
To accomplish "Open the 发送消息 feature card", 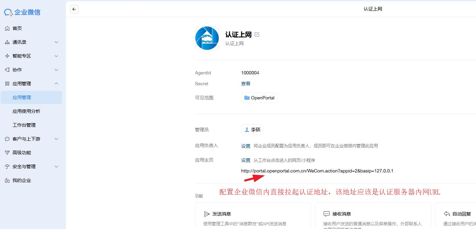I will 253,216.
